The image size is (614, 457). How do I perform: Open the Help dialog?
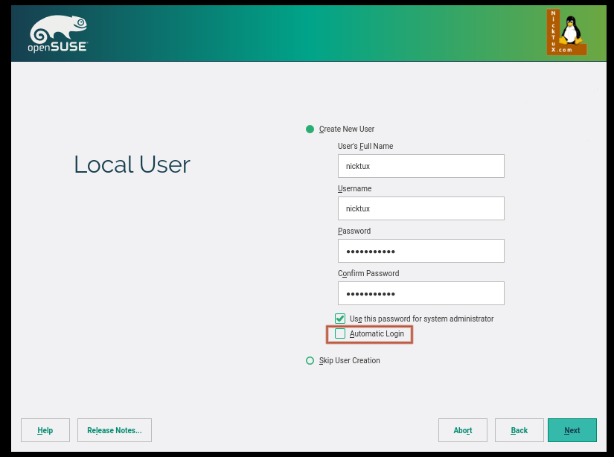click(x=45, y=430)
